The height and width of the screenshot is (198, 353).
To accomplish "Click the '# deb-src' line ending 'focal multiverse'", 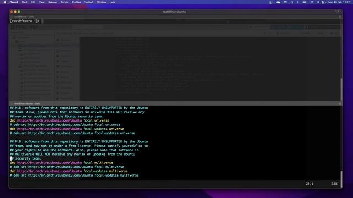I will pyautogui.click(x=67, y=167).
